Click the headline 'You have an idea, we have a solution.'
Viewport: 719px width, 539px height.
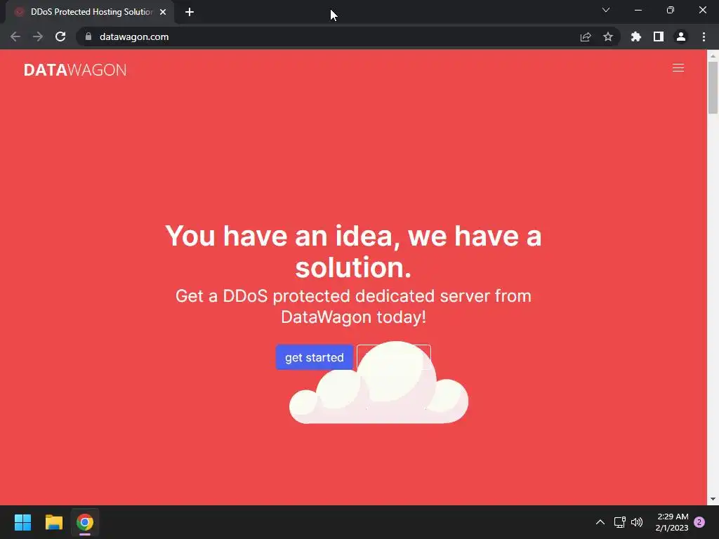[353, 251]
